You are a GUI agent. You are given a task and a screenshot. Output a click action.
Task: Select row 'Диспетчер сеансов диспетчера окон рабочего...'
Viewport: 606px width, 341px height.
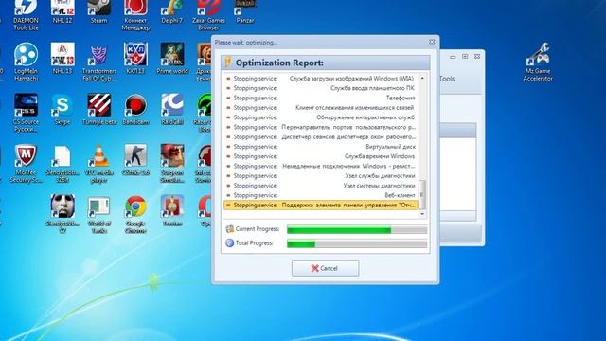(321, 136)
